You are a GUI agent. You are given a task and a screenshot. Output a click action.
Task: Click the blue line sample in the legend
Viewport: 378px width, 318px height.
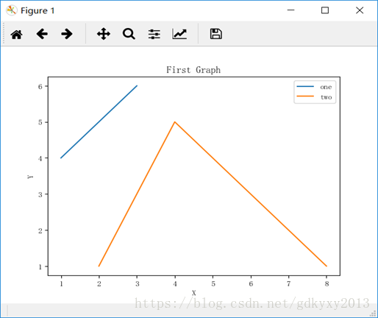click(305, 86)
